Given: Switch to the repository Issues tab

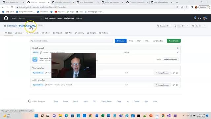Looking at the screenshot, I should (19, 33).
